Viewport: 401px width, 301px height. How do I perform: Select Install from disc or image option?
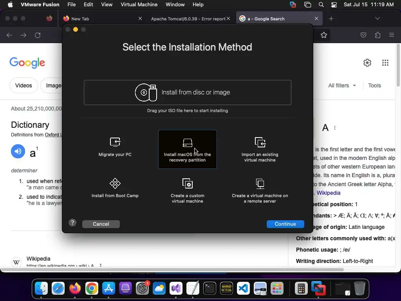coord(188,92)
